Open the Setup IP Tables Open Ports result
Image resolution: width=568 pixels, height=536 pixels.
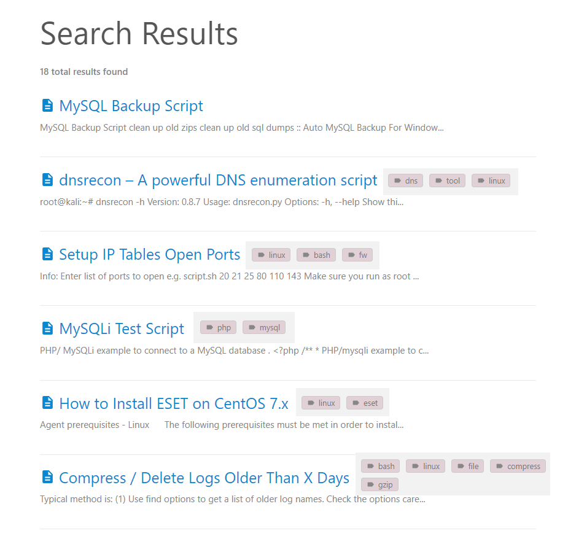pyautogui.click(x=149, y=254)
